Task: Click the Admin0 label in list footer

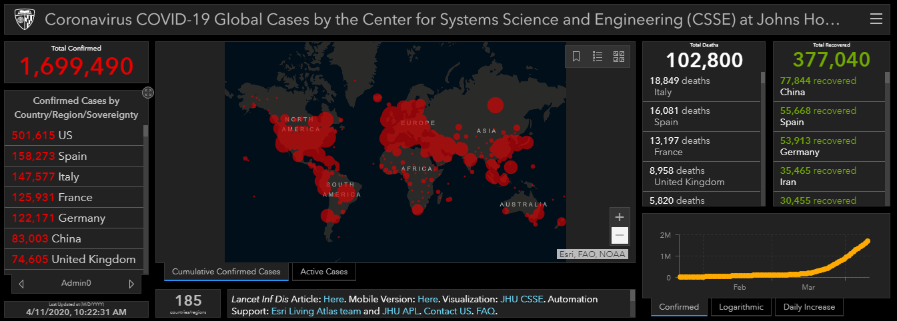Action: pyautogui.click(x=76, y=284)
